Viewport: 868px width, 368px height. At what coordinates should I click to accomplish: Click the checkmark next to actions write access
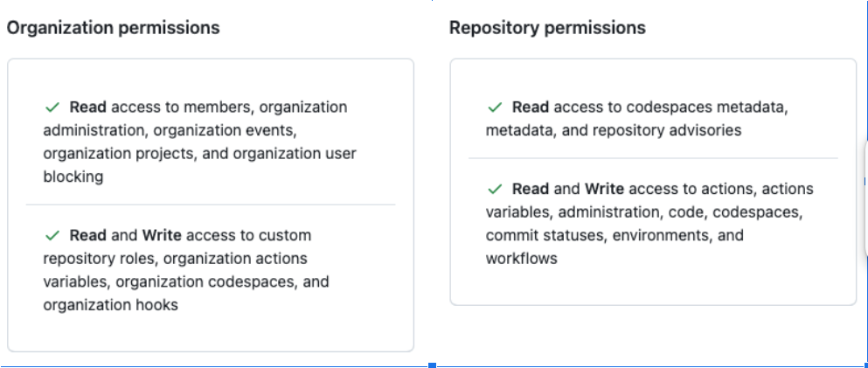tap(495, 189)
